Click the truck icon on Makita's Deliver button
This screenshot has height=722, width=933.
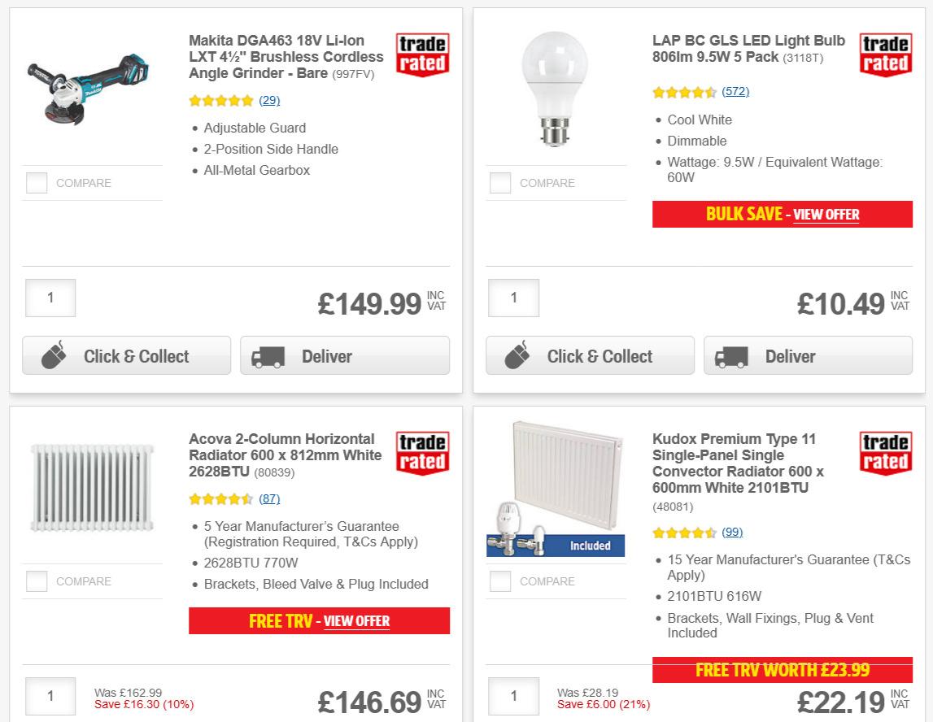tap(268, 355)
